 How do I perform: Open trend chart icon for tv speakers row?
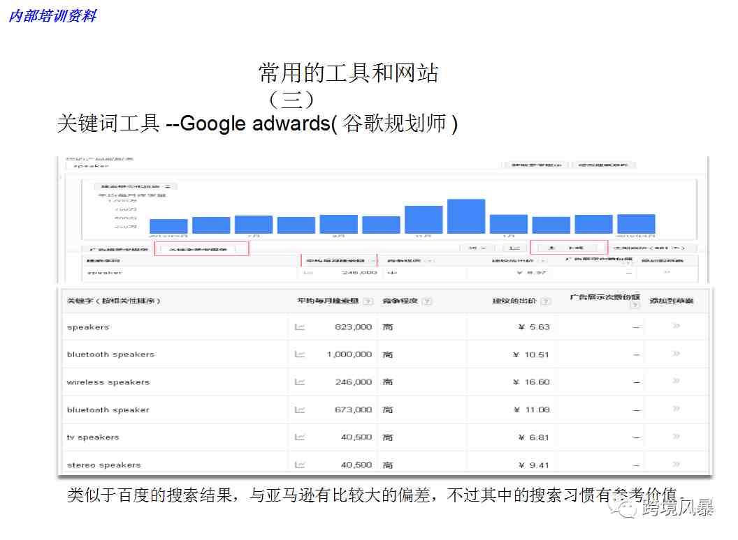click(299, 437)
